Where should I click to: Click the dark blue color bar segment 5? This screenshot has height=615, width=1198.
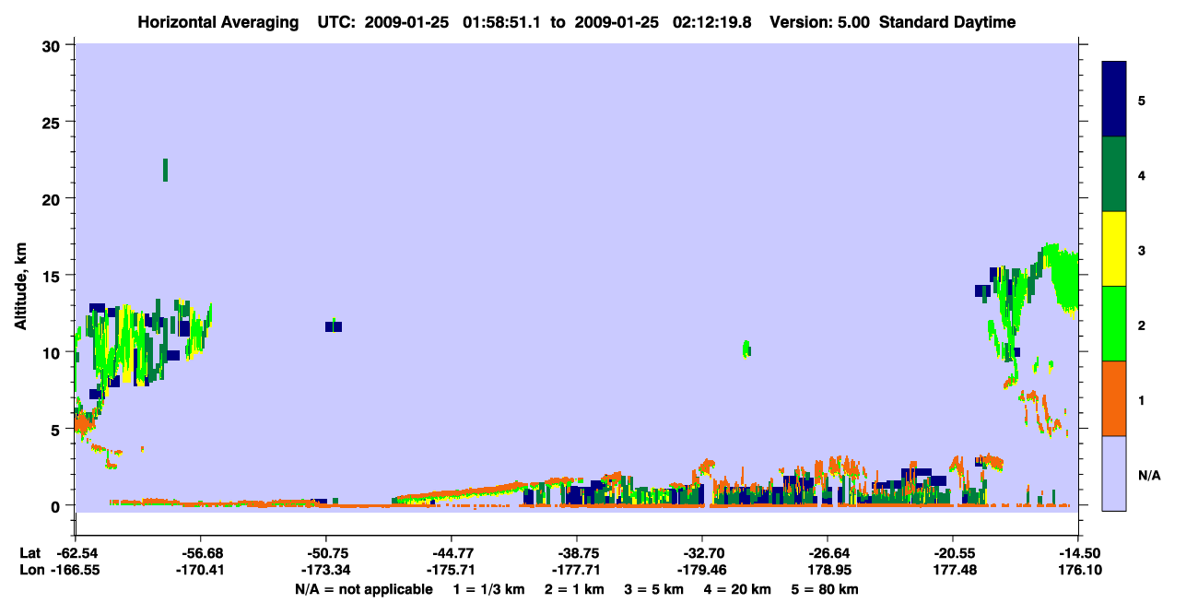point(1114,99)
